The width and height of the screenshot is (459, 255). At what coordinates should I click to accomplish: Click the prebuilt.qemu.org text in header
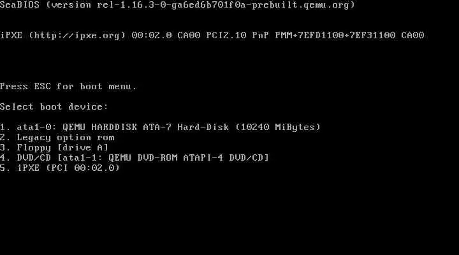coord(301,5)
